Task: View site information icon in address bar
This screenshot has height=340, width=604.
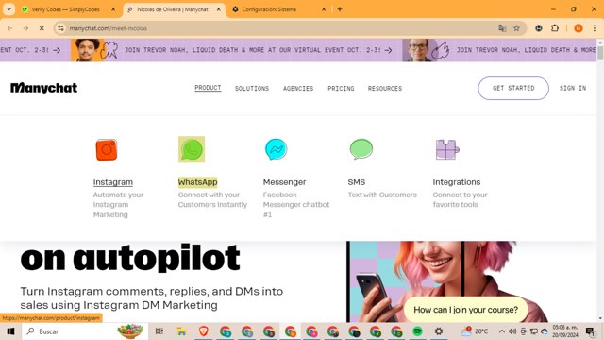Action: pyautogui.click(x=60, y=28)
